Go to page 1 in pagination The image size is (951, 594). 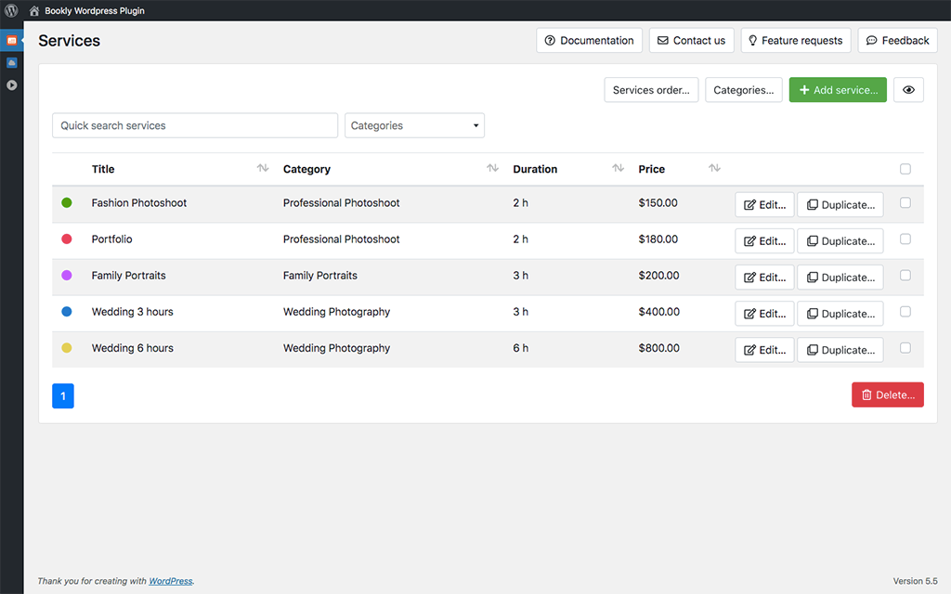click(x=63, y=395)
